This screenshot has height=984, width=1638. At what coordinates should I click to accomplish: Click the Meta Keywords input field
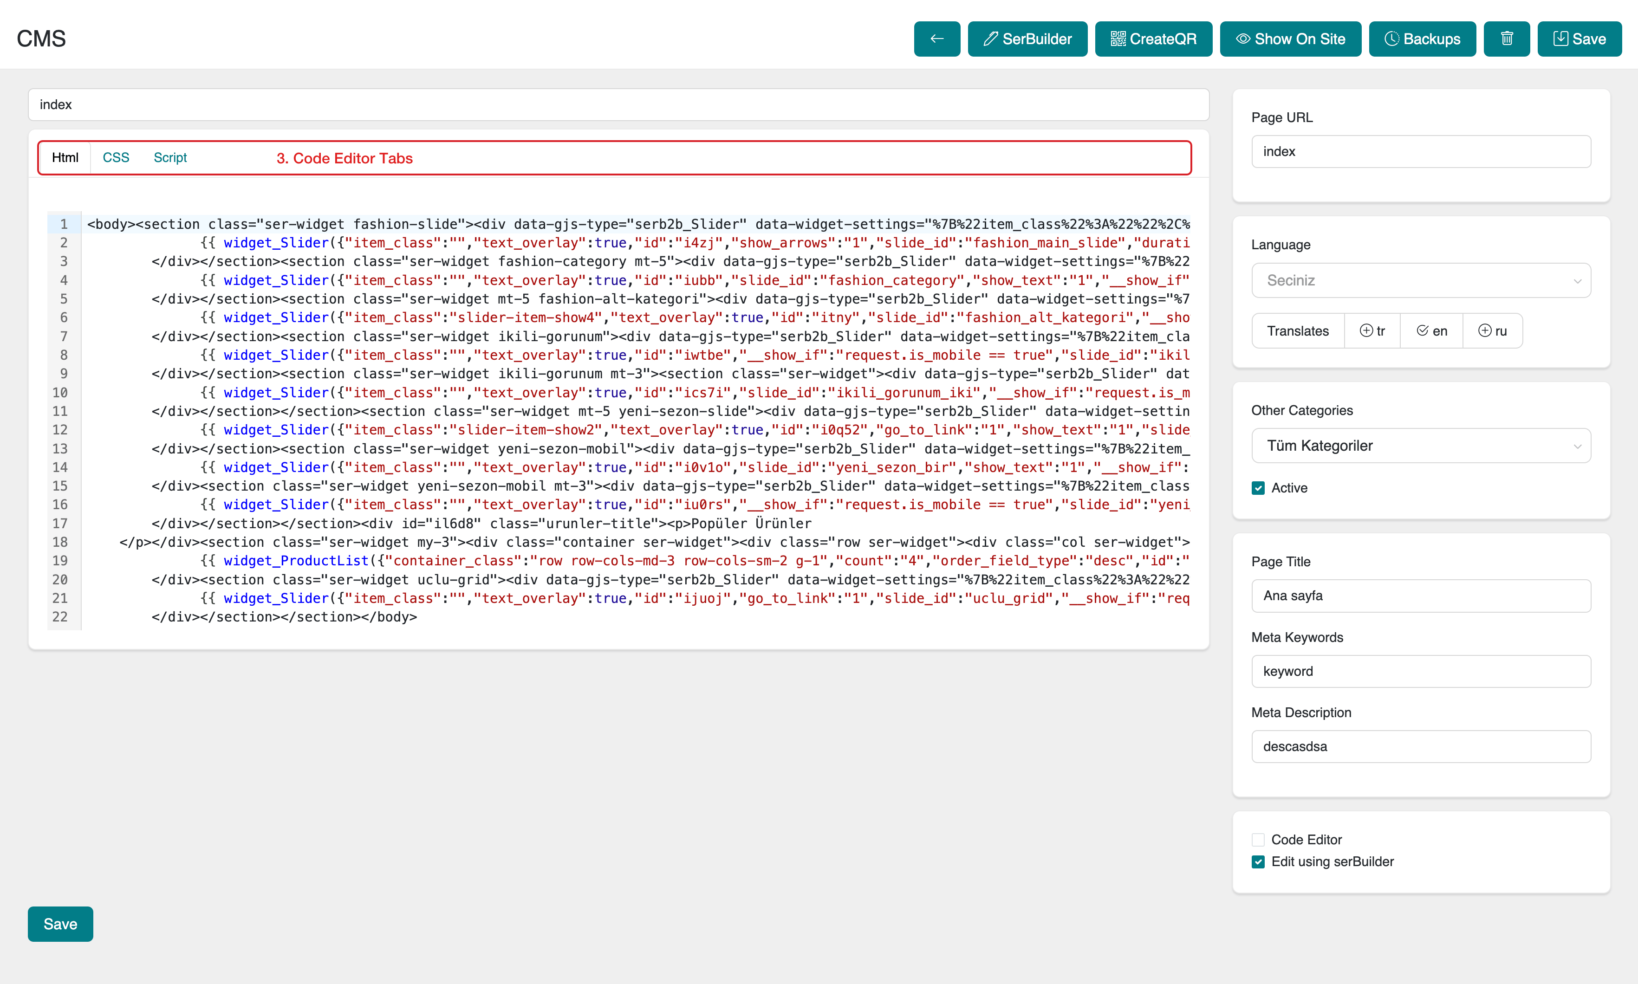[x=1421, y=671]
